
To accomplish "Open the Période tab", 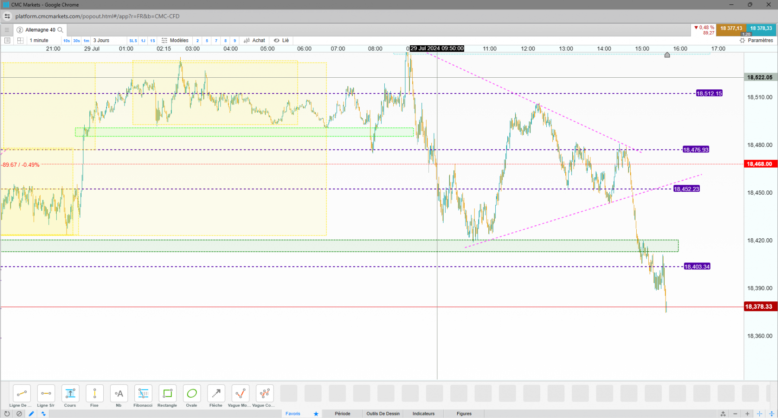I will point(342,414).
